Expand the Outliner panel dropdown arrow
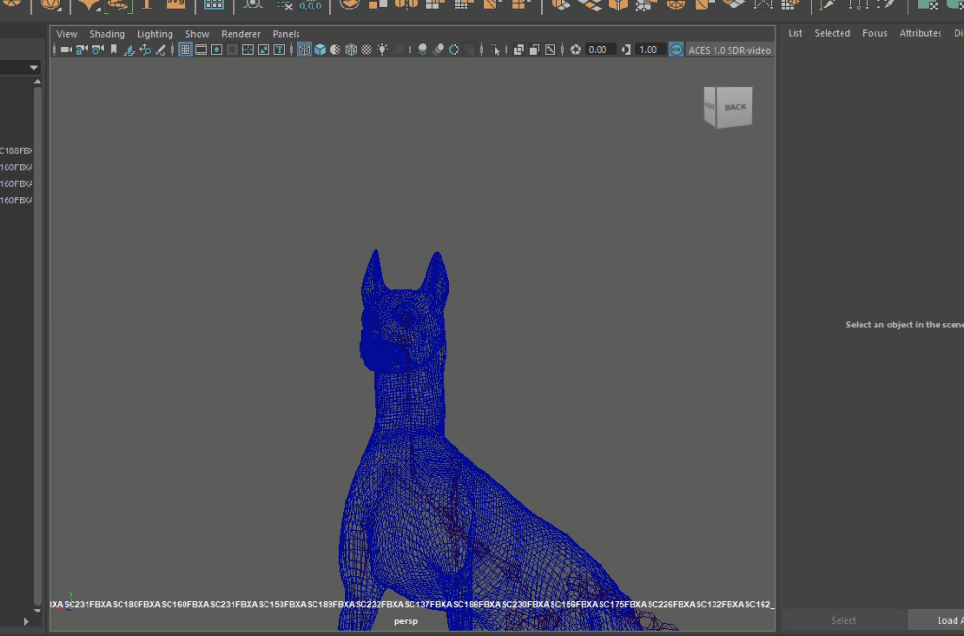This screenshot has width=964, height=636. [x=34, y=68]
